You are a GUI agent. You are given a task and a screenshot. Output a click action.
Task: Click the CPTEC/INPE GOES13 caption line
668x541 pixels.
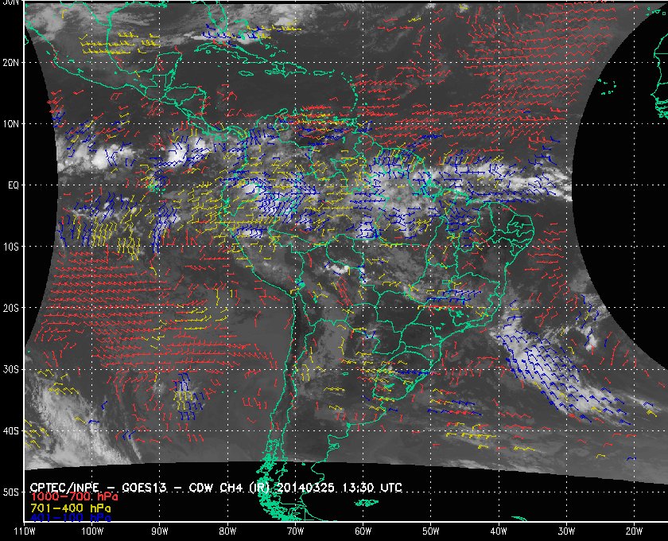click(216, 487)
